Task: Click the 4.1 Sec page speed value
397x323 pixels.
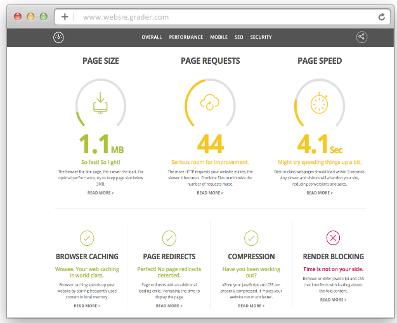Action: coord(320,144)
